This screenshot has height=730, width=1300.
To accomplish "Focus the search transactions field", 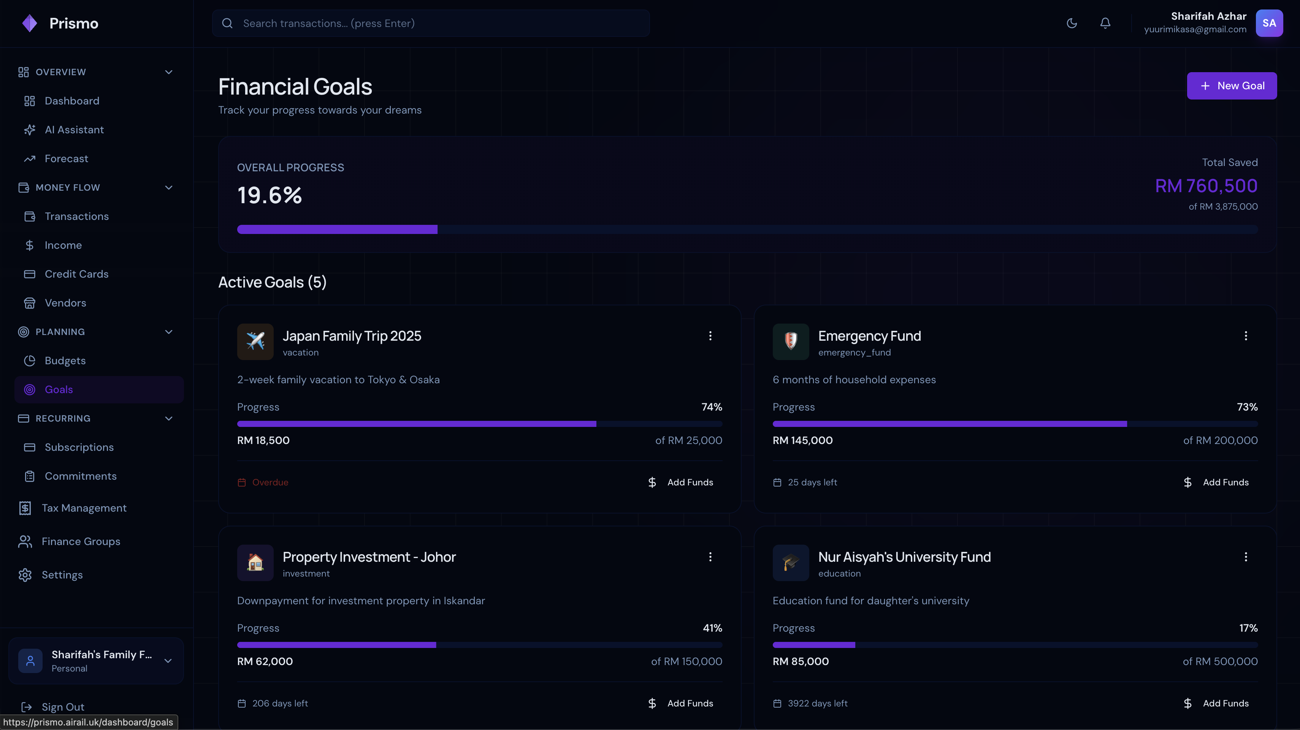I will 430,23.
